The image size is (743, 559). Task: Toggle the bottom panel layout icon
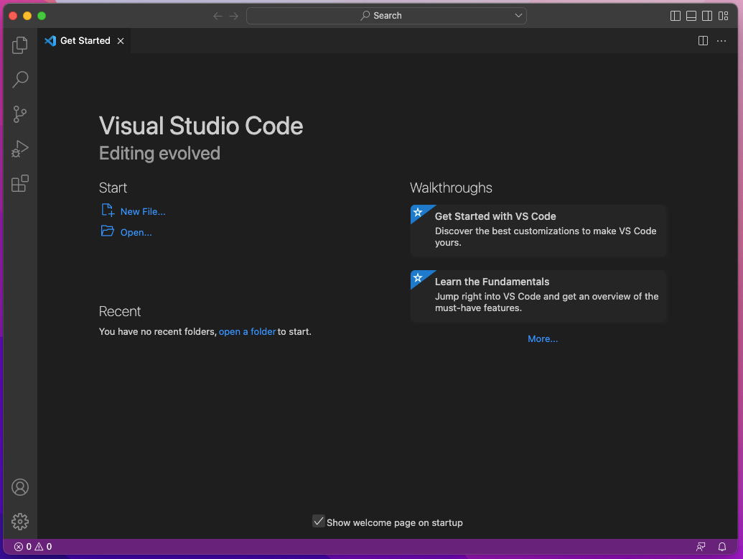(x=691, y=16)
